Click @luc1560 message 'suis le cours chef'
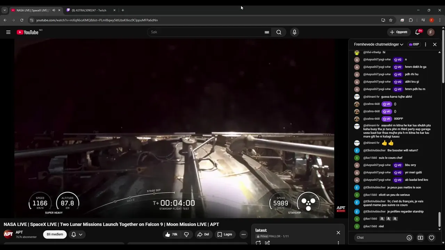445x250 pixels. coord(390,158)
